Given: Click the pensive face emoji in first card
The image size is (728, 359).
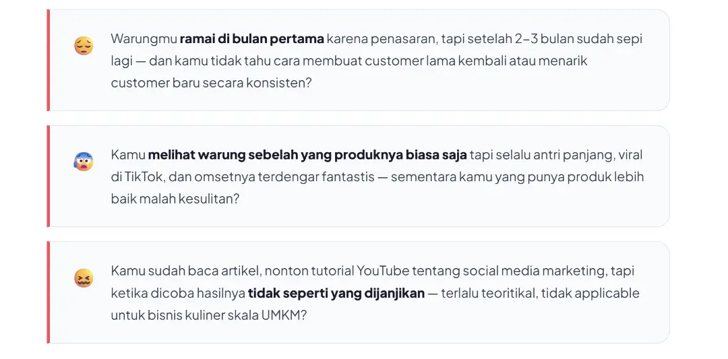Looking at the screenshot, I should tap(84, 45).
